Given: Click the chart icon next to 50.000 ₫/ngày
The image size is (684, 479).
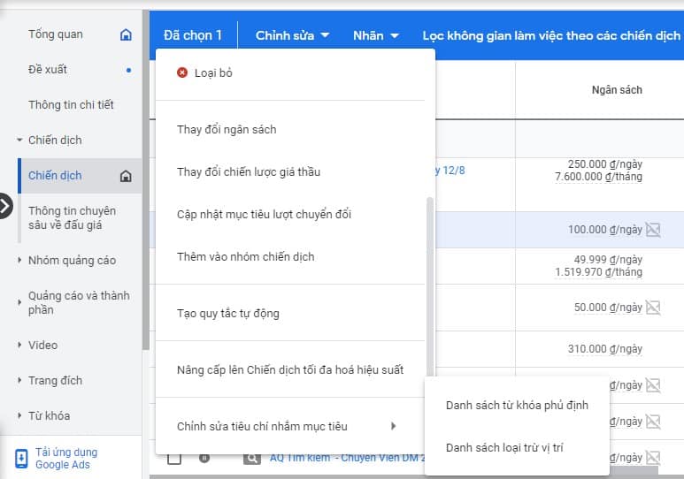Looking at the screenshot, I should point(653,308).
